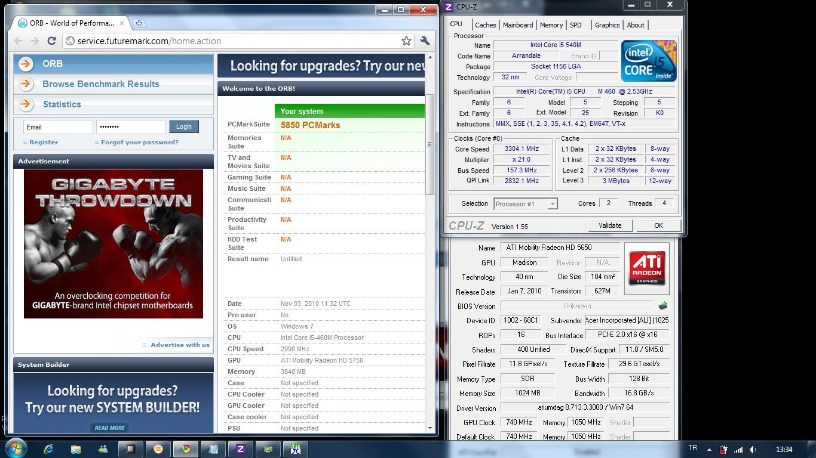
Task: Click the System Builder upgrade banner
Action: tap(113, 403)
